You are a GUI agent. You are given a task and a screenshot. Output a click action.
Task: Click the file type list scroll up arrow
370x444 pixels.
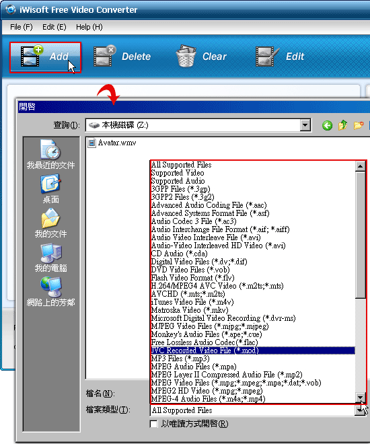pyautogui.click(x=360, y=166)
